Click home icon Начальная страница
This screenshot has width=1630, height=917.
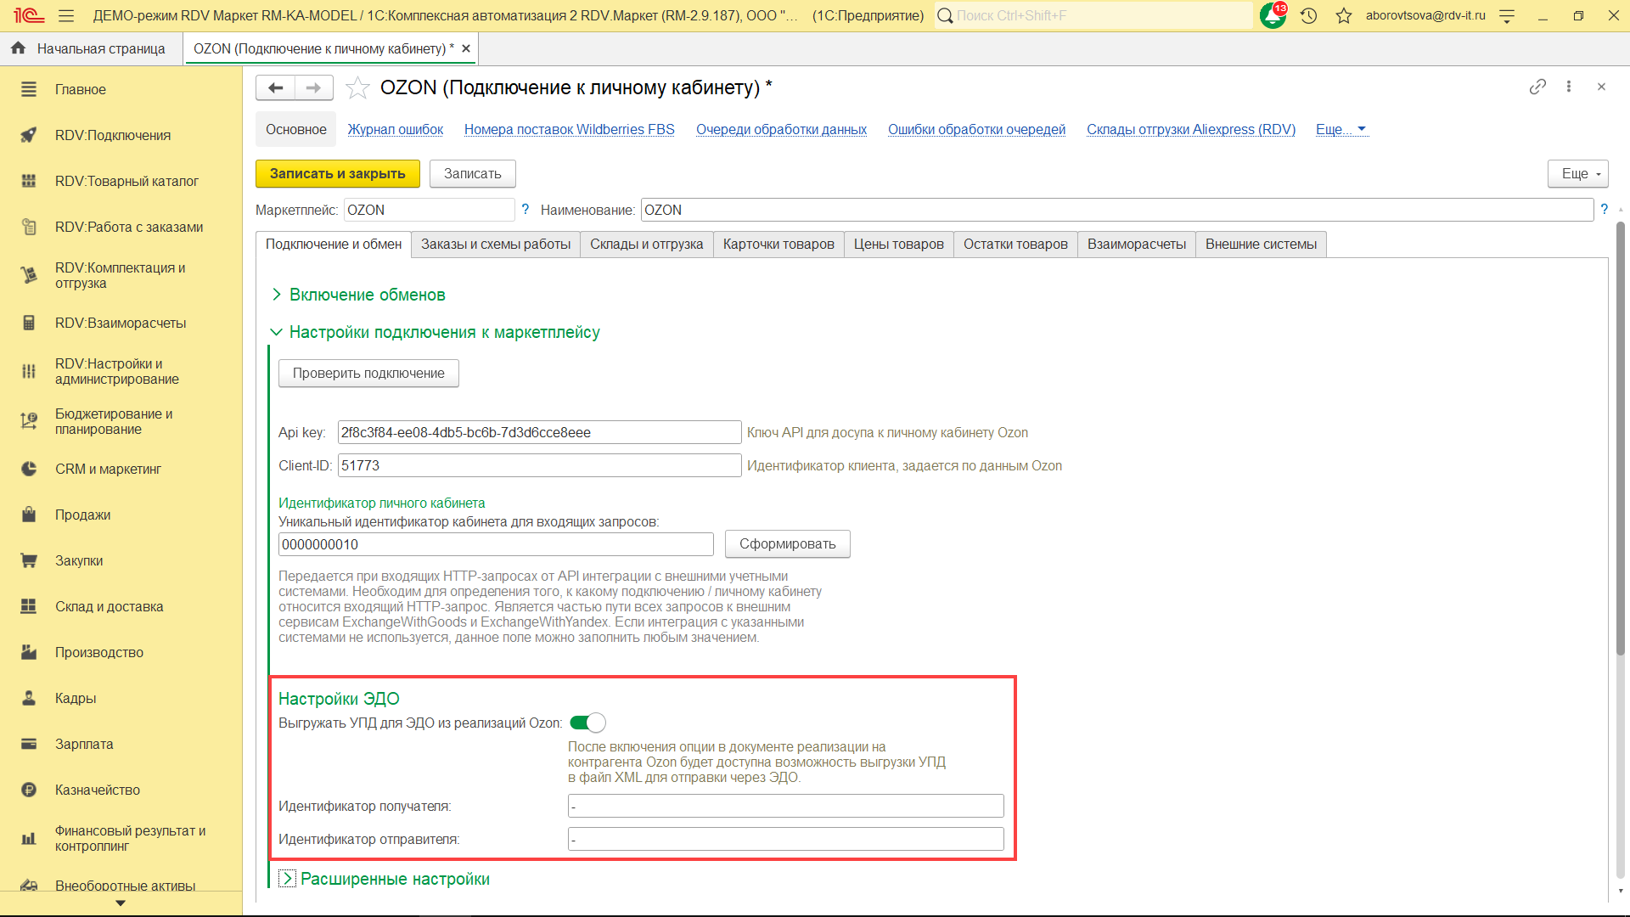(18, 48)
